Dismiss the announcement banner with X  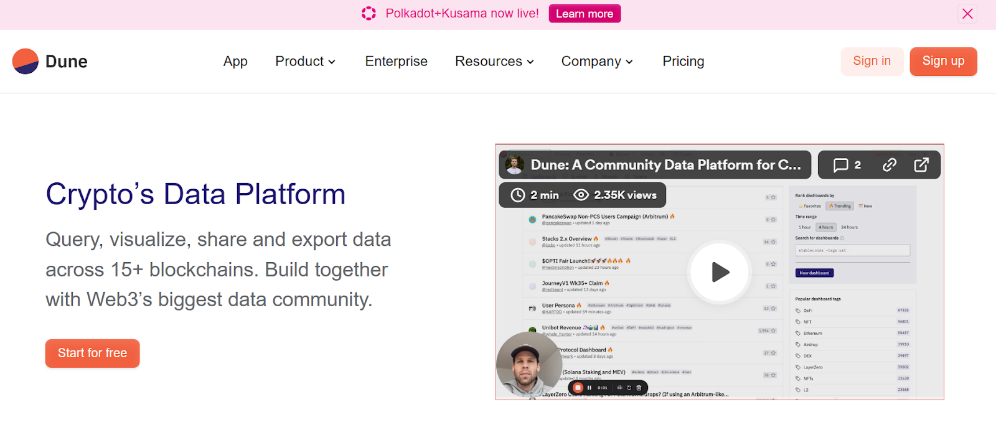click(x=967, y=14)
